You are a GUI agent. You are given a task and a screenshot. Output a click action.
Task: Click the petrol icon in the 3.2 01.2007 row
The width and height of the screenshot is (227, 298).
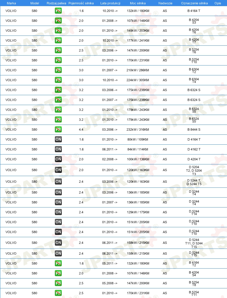point(58,100)
